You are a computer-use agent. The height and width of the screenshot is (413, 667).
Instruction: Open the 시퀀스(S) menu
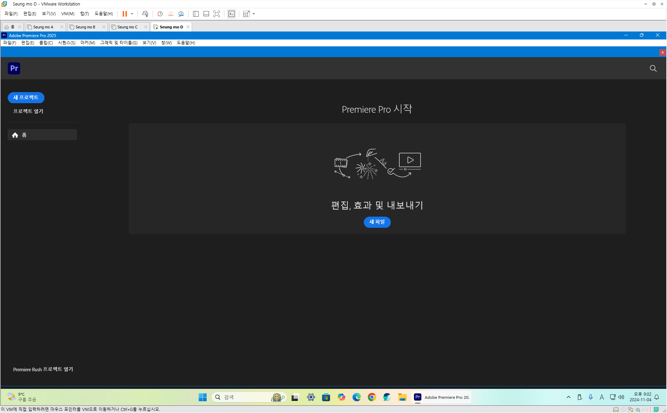click(67, 43)
